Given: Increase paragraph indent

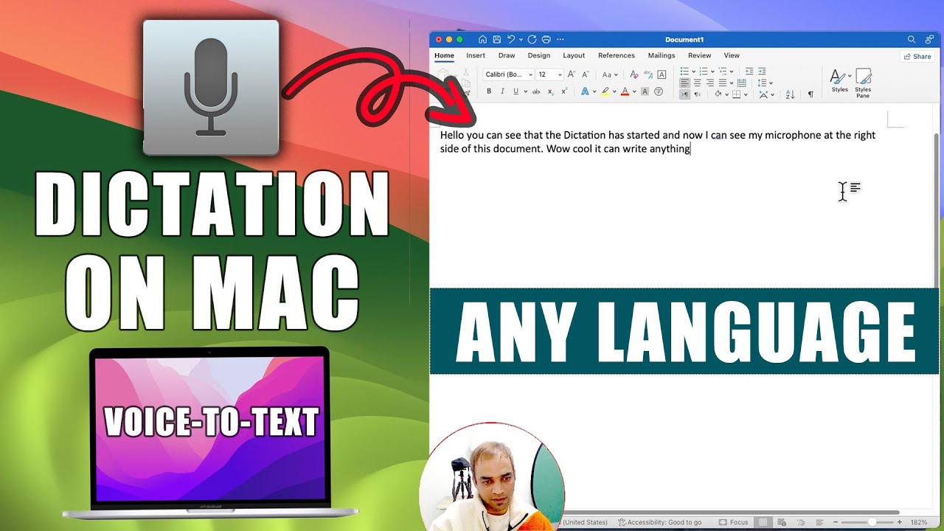Looking at the screenshot, I should pyautogui.click(x=762, y=72).
